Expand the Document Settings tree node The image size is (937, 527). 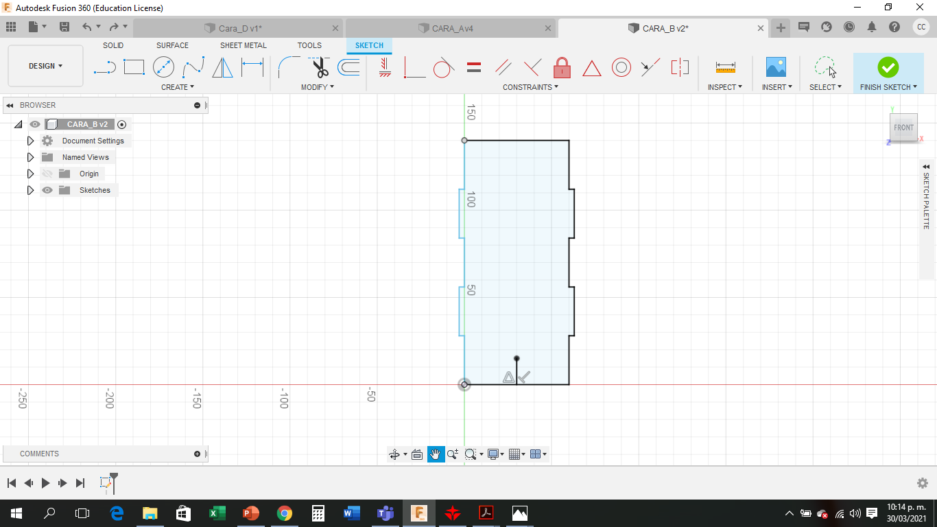(30, 141)
